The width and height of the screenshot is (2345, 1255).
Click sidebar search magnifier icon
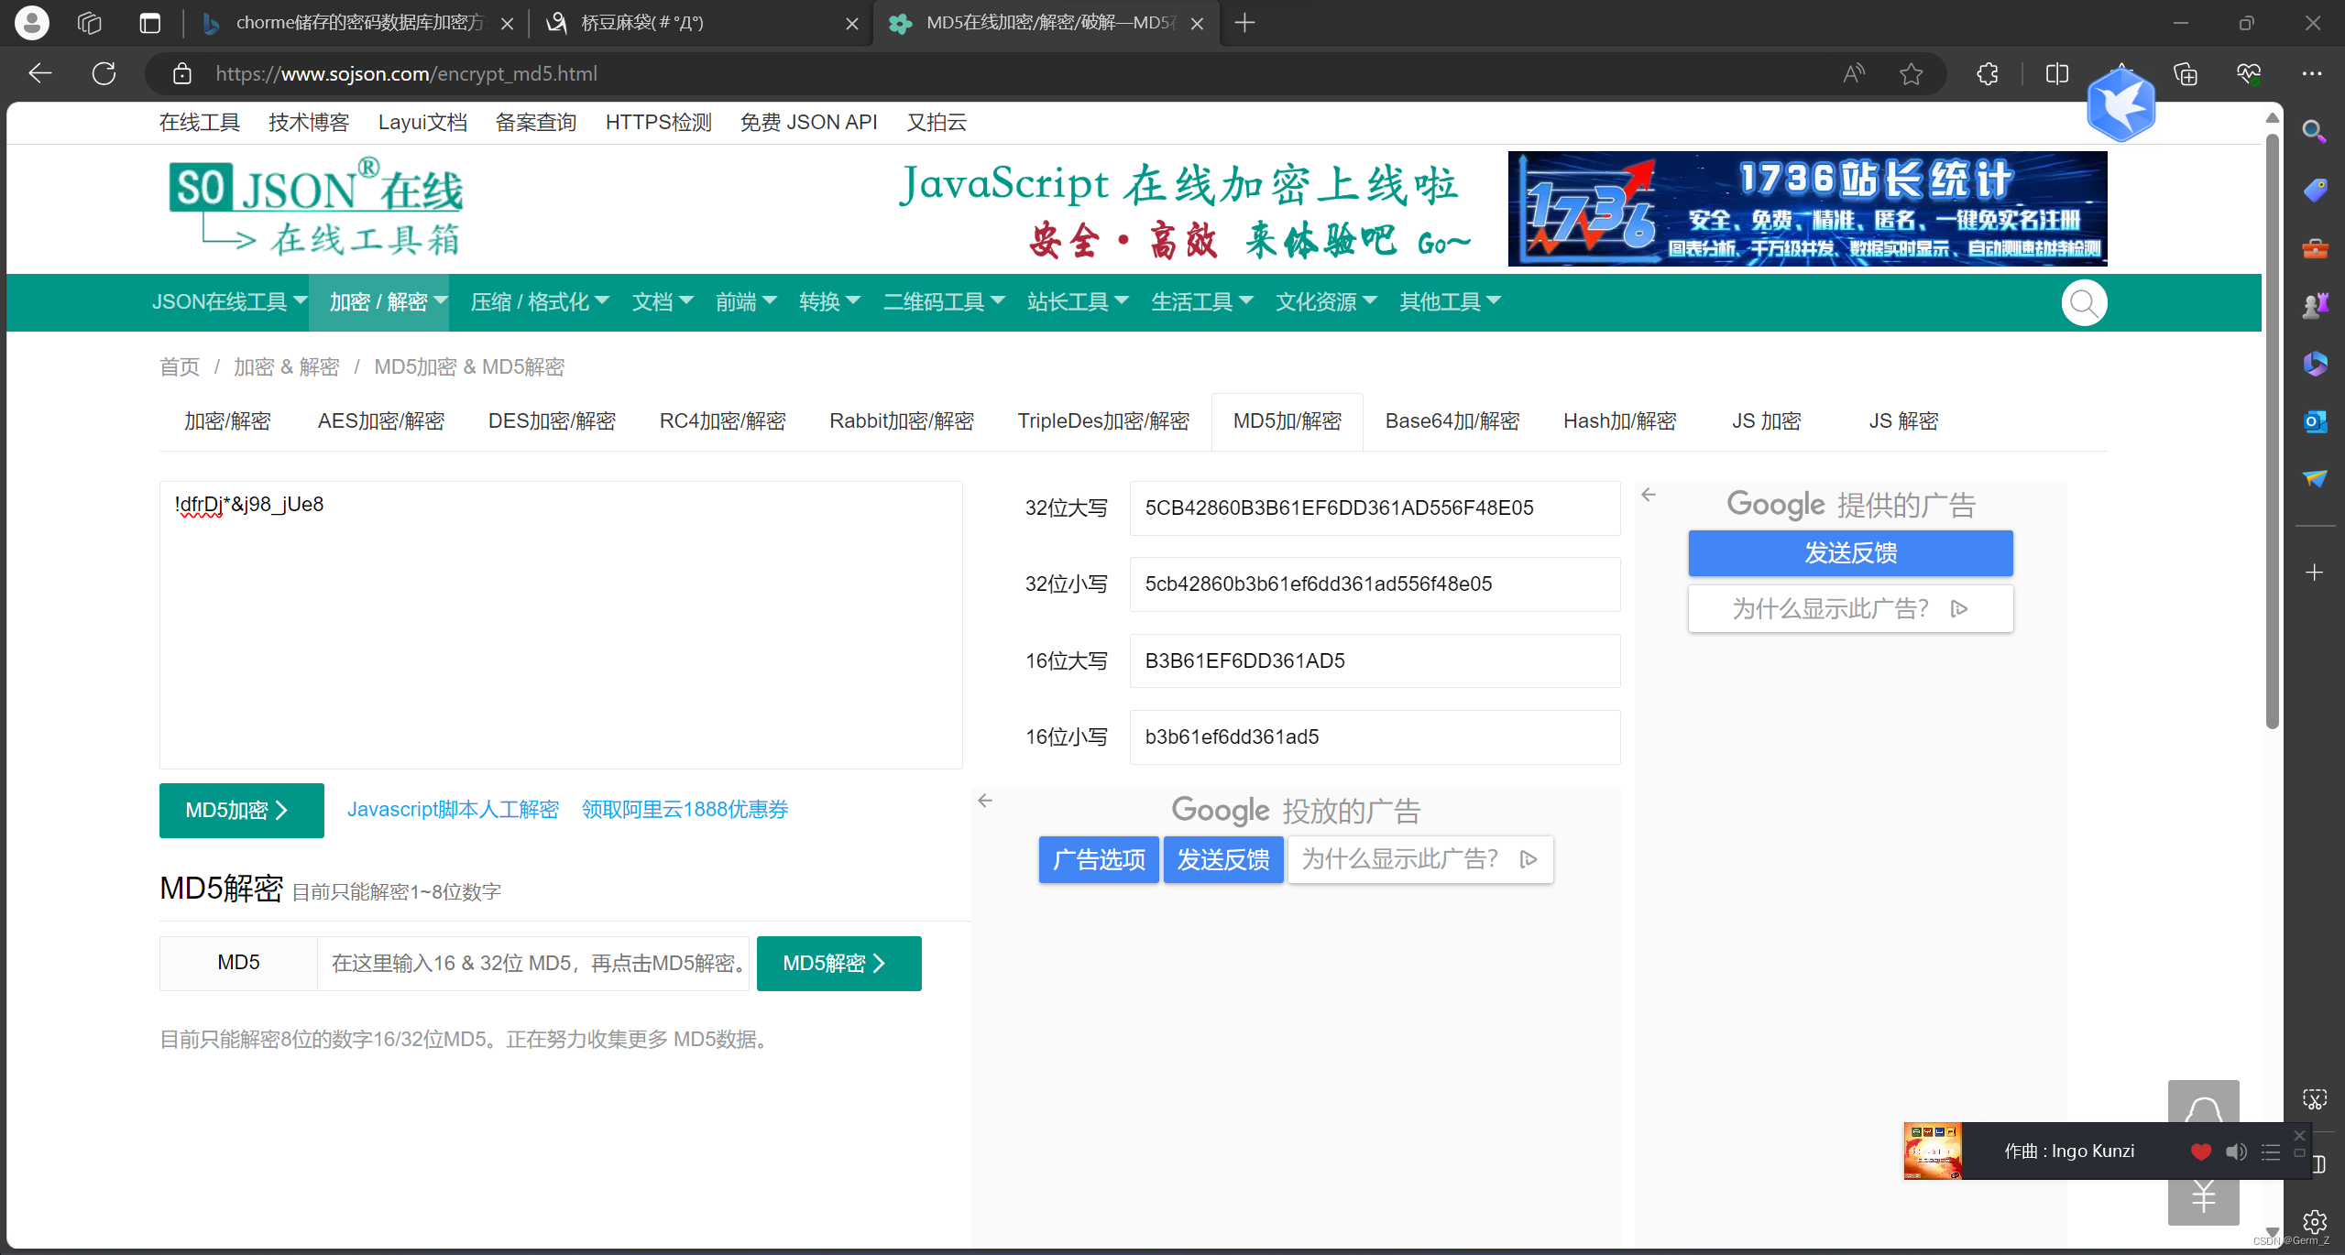[2315, 132]
